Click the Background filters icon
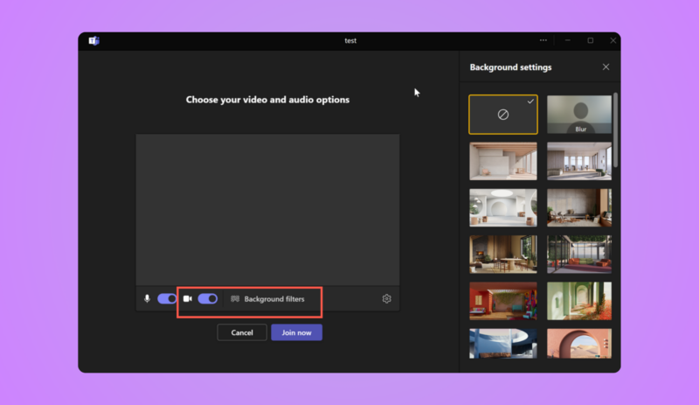The image size is (699, 405). point(235,299)
